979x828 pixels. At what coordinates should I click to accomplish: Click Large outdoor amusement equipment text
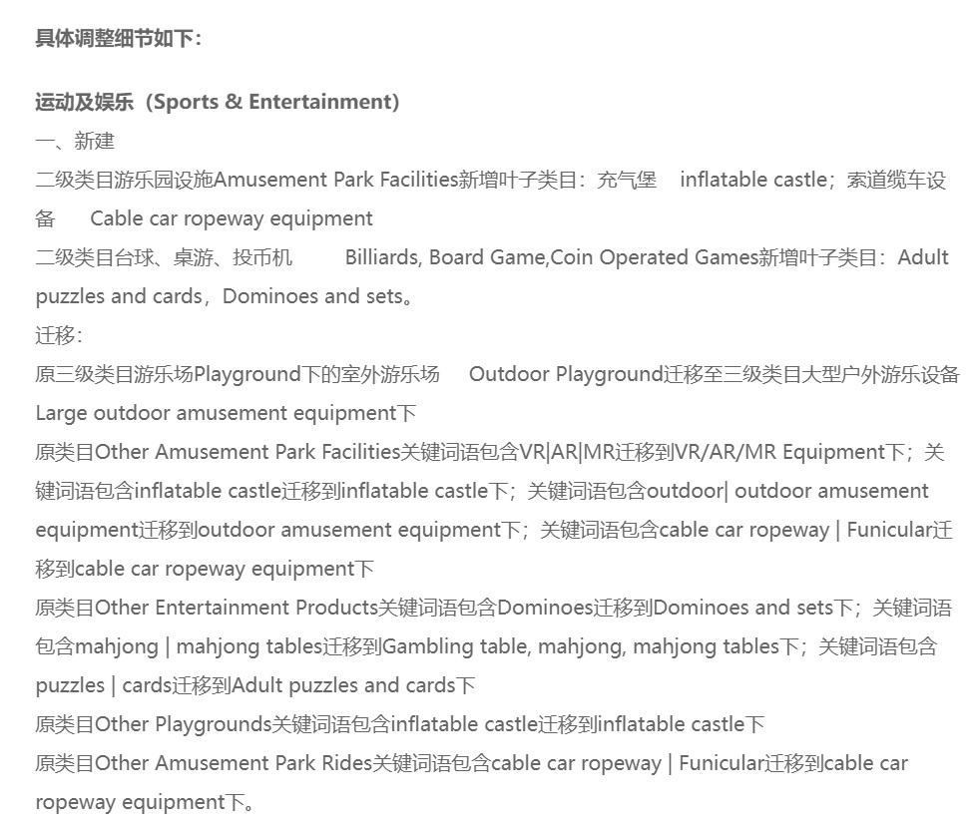click(x=216, y=413)
